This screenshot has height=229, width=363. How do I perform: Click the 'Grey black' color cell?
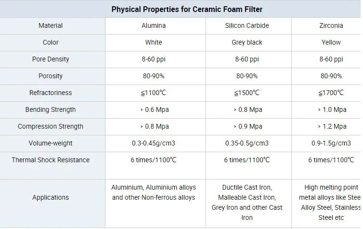(247, 42)
